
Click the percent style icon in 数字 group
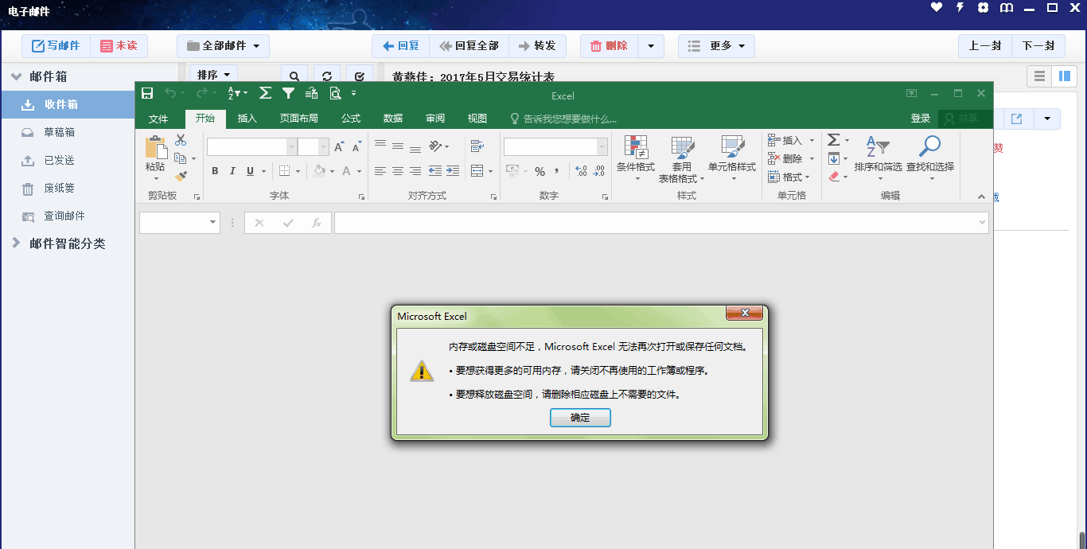(x=540, y=171)
